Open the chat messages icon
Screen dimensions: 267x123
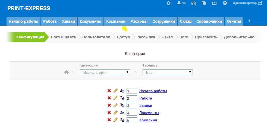pos(204,3)
